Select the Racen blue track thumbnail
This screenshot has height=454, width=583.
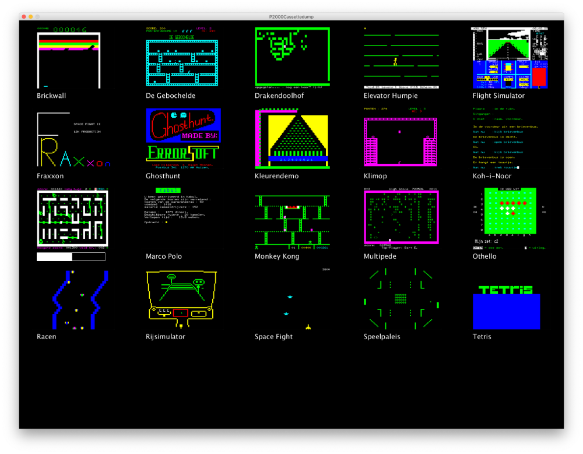(x=73, y=300)
